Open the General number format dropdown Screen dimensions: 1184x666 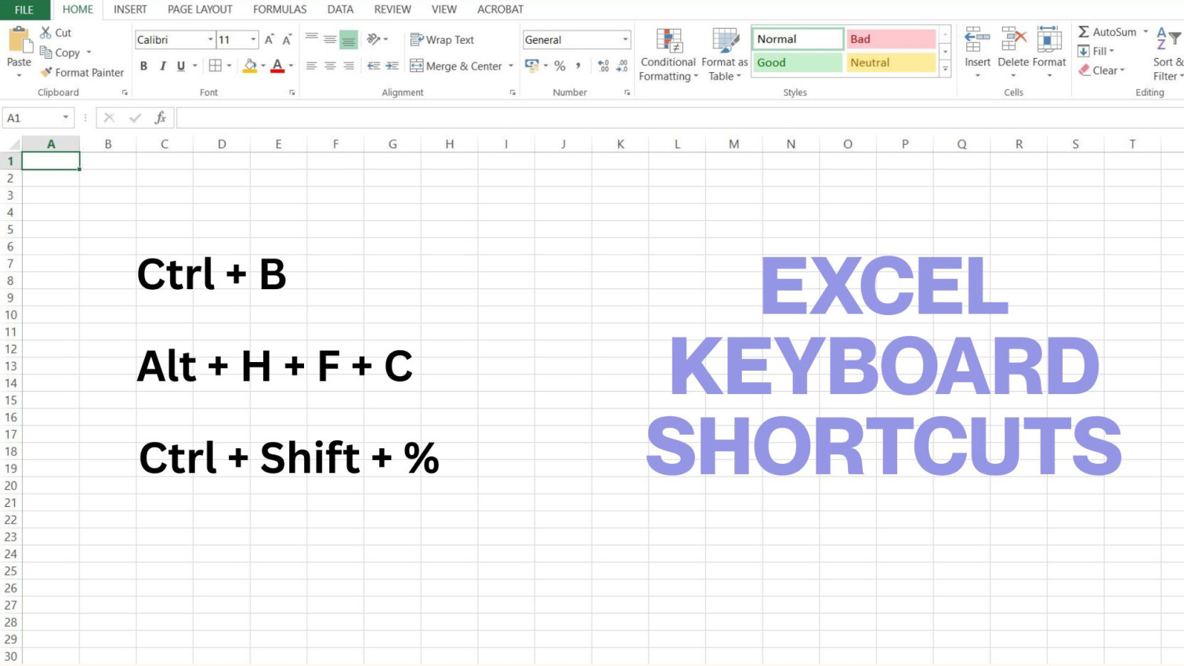625,39
